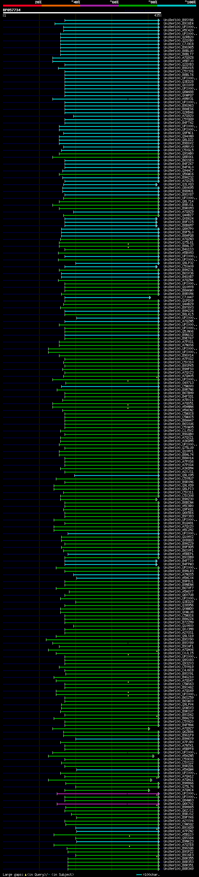The width and height of the screenshot is (199, 877).
Task: Open hit UniRef100_B9RXM6
Action: tap(178, 482)
